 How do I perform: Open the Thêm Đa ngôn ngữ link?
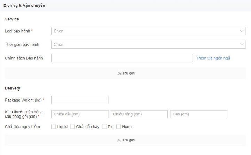point(213,58)
